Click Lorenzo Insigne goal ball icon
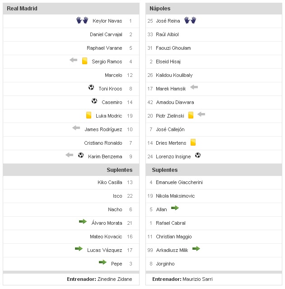This screenshot has height=289, width=285. click(197, 156)
